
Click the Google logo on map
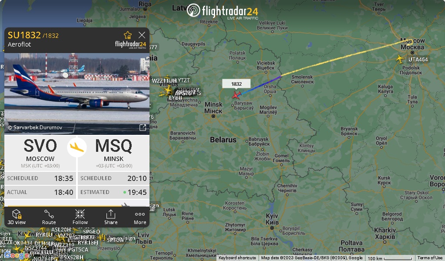[x=17, y=255]
